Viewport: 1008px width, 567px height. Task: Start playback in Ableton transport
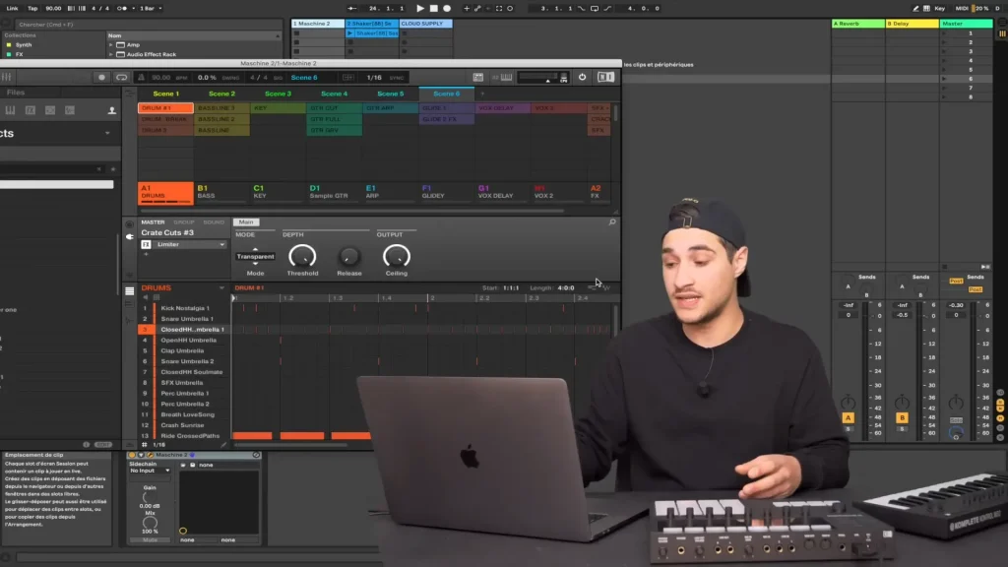click(419, 8)
